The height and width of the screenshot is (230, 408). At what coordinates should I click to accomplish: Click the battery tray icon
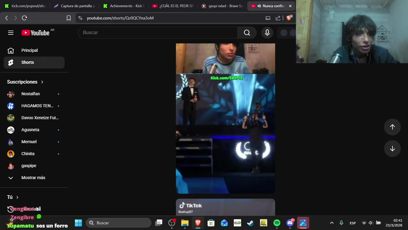378,223
